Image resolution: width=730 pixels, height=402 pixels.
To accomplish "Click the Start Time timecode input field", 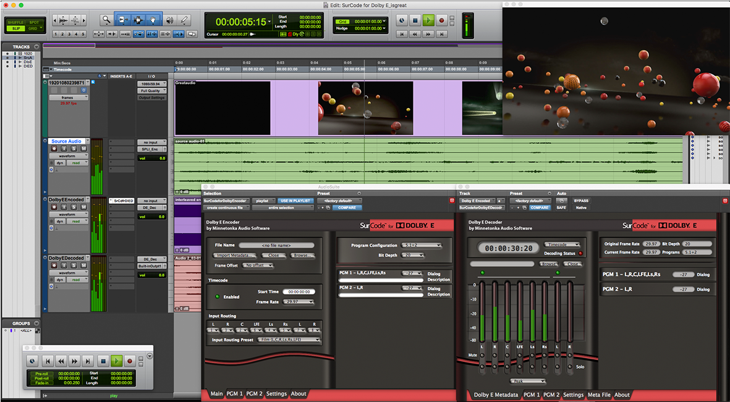I will pyautogui.click(x=299, y=291).
